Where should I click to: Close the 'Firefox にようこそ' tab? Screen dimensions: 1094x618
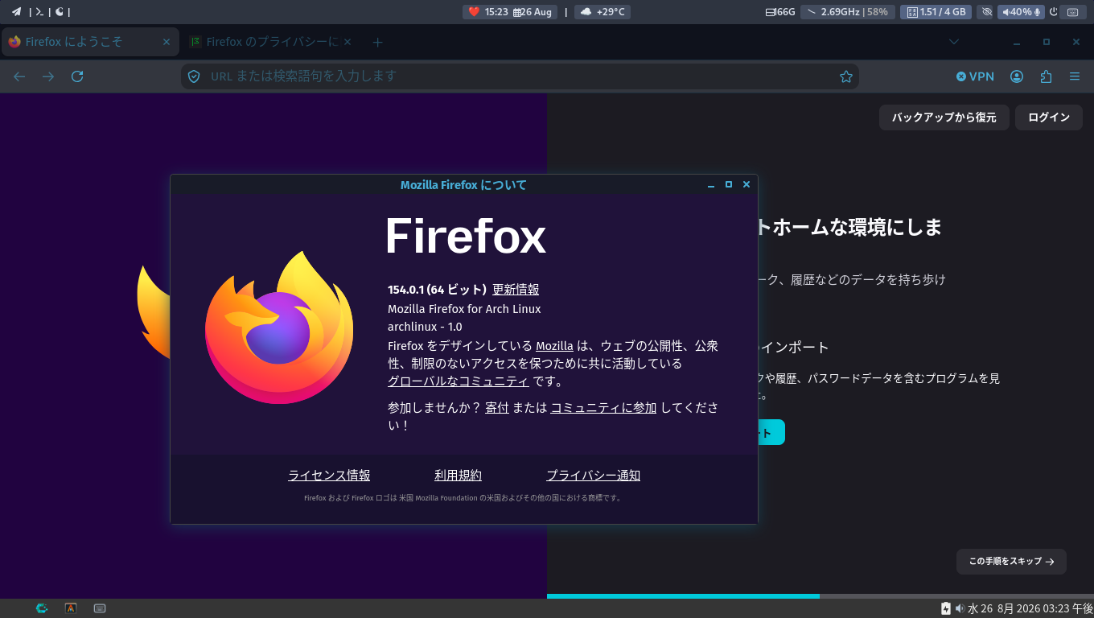click(x=167, y=42)
